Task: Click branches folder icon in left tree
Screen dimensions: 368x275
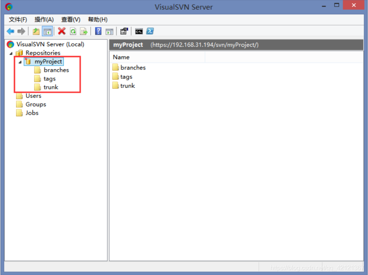Action: [37, 70]
